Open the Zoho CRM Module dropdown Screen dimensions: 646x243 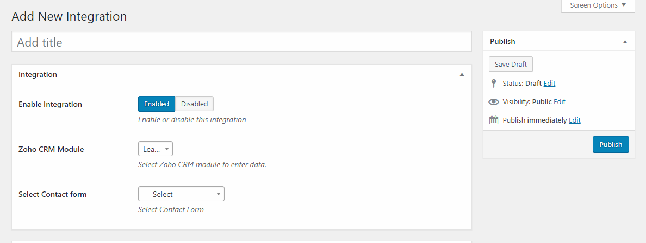point(156,149)
